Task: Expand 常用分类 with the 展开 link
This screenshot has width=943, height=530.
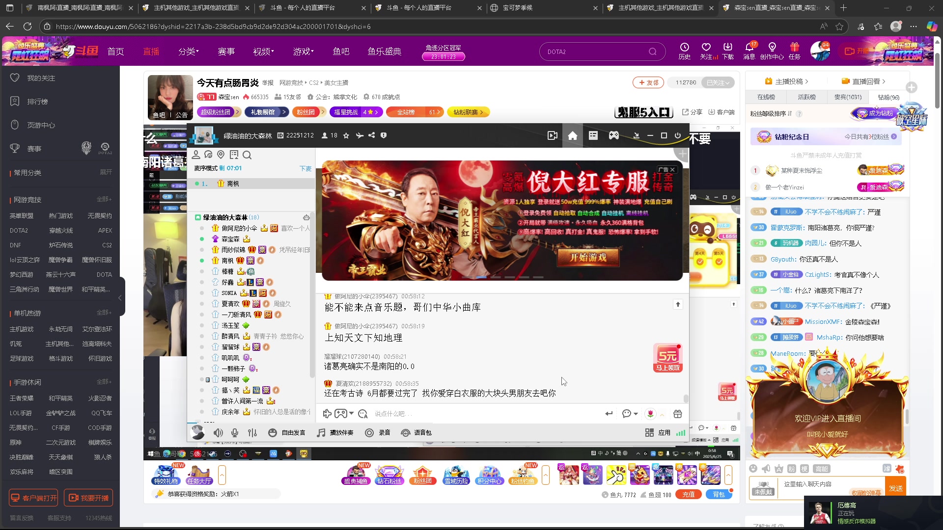Action: click(106, 172)
